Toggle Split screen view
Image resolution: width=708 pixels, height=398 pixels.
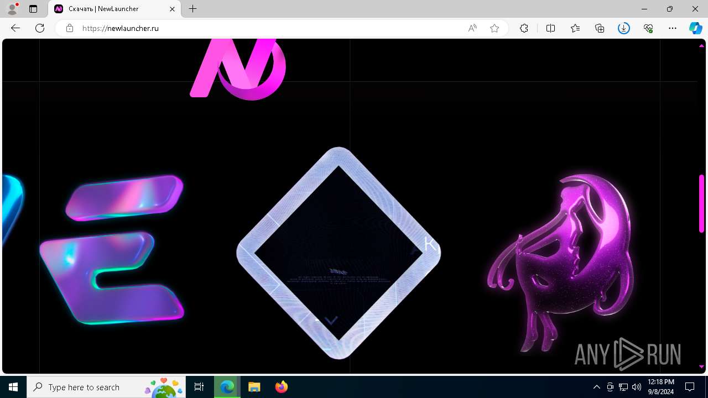coord(550,28)
